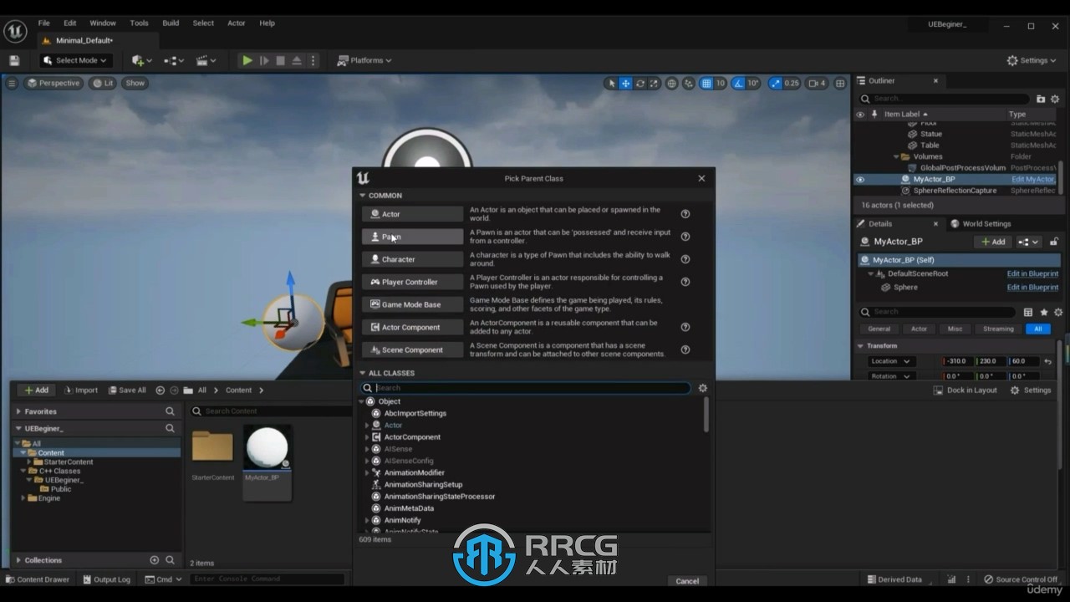1070x602 pixels.
Task: Activate the Select objects tool in viewport
Action: [x=611, y=83]
